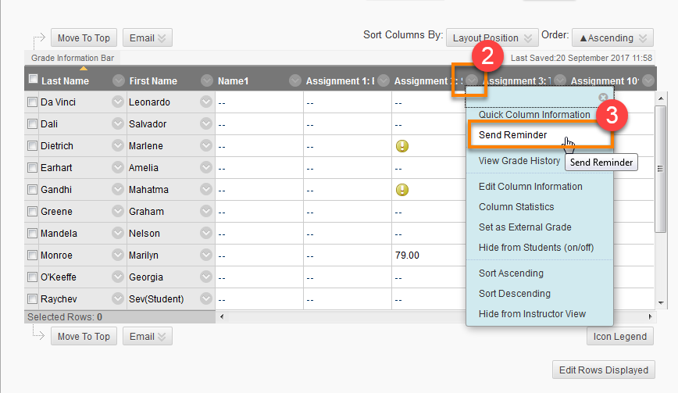Expand the top Email dropdown button
The height and width of the screenshot is (393, 678).
(147, 38)
